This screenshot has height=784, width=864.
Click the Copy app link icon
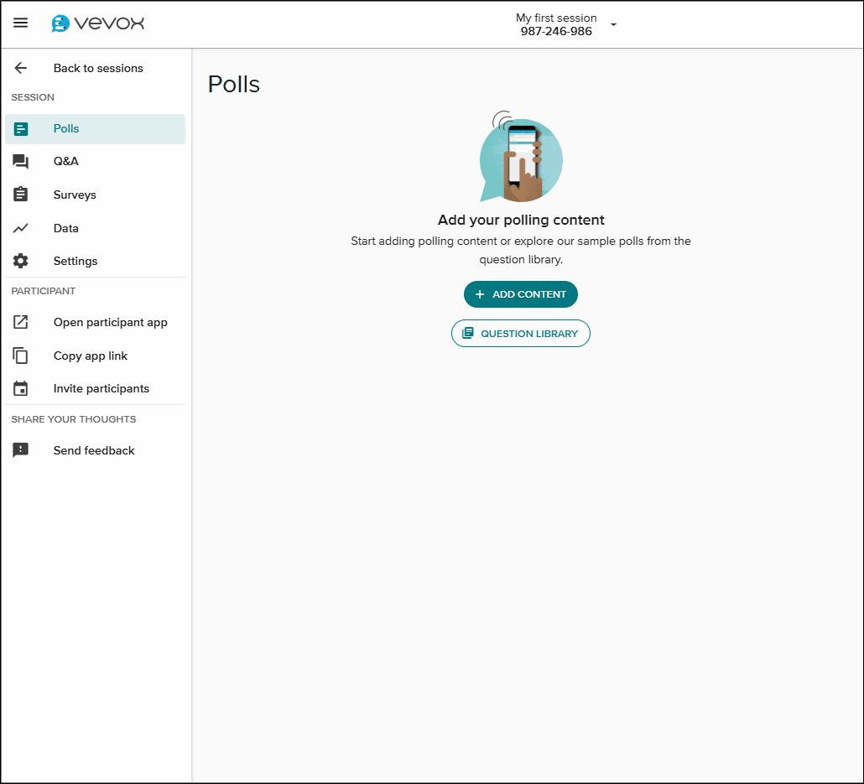pos(20,356)
